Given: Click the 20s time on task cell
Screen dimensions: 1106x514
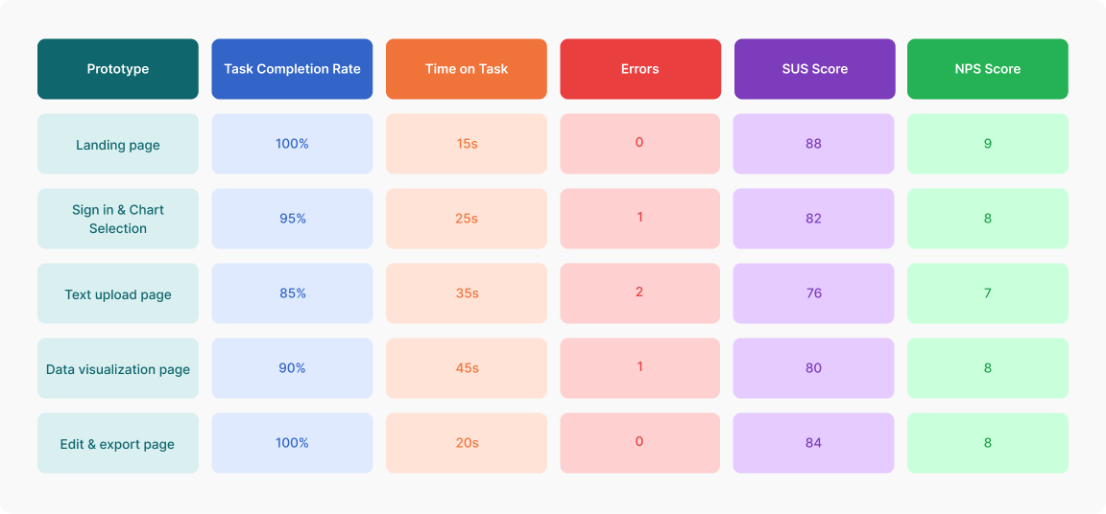Looking at the screenshot, I should click(x=467, y=443).
